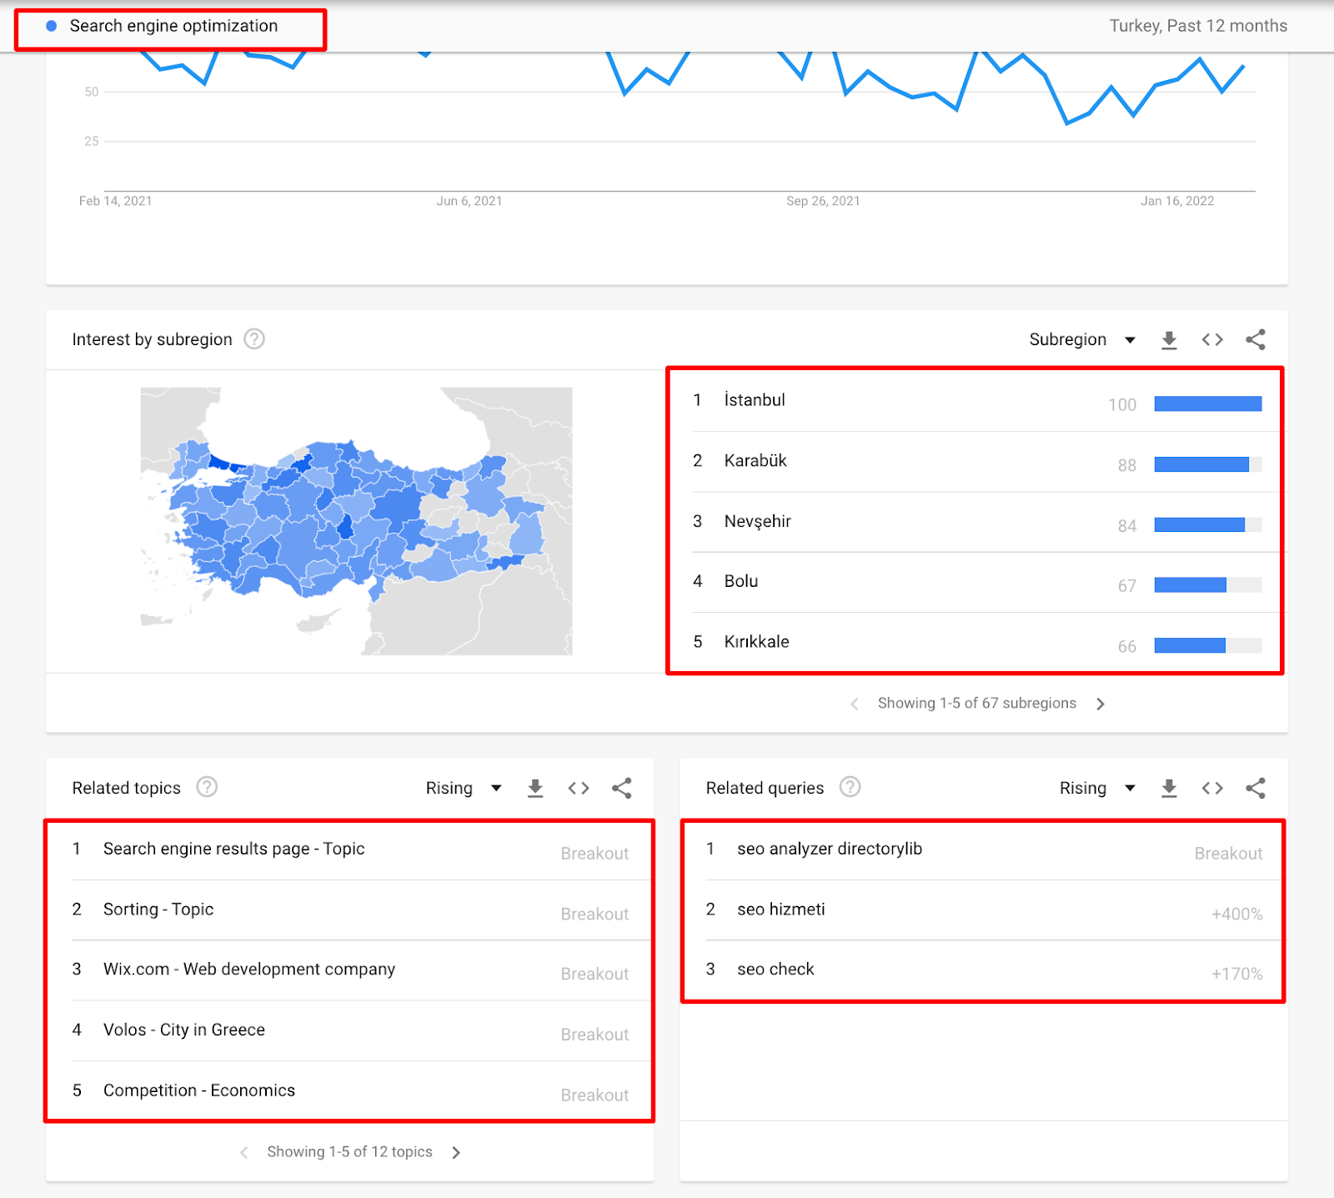The height and width of the screenshot is (1198, 1334).
Task: Click the Feb 14, 2021 axis label
Action: [115, 201]
